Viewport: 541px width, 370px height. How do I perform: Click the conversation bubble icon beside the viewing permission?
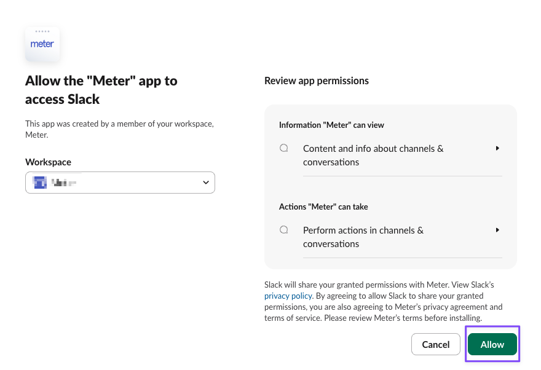pos(284,148)
